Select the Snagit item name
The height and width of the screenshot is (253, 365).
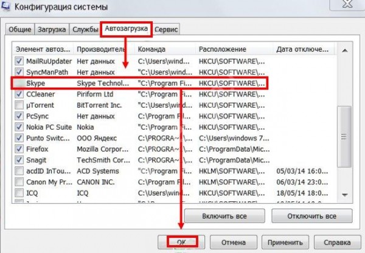36,160
